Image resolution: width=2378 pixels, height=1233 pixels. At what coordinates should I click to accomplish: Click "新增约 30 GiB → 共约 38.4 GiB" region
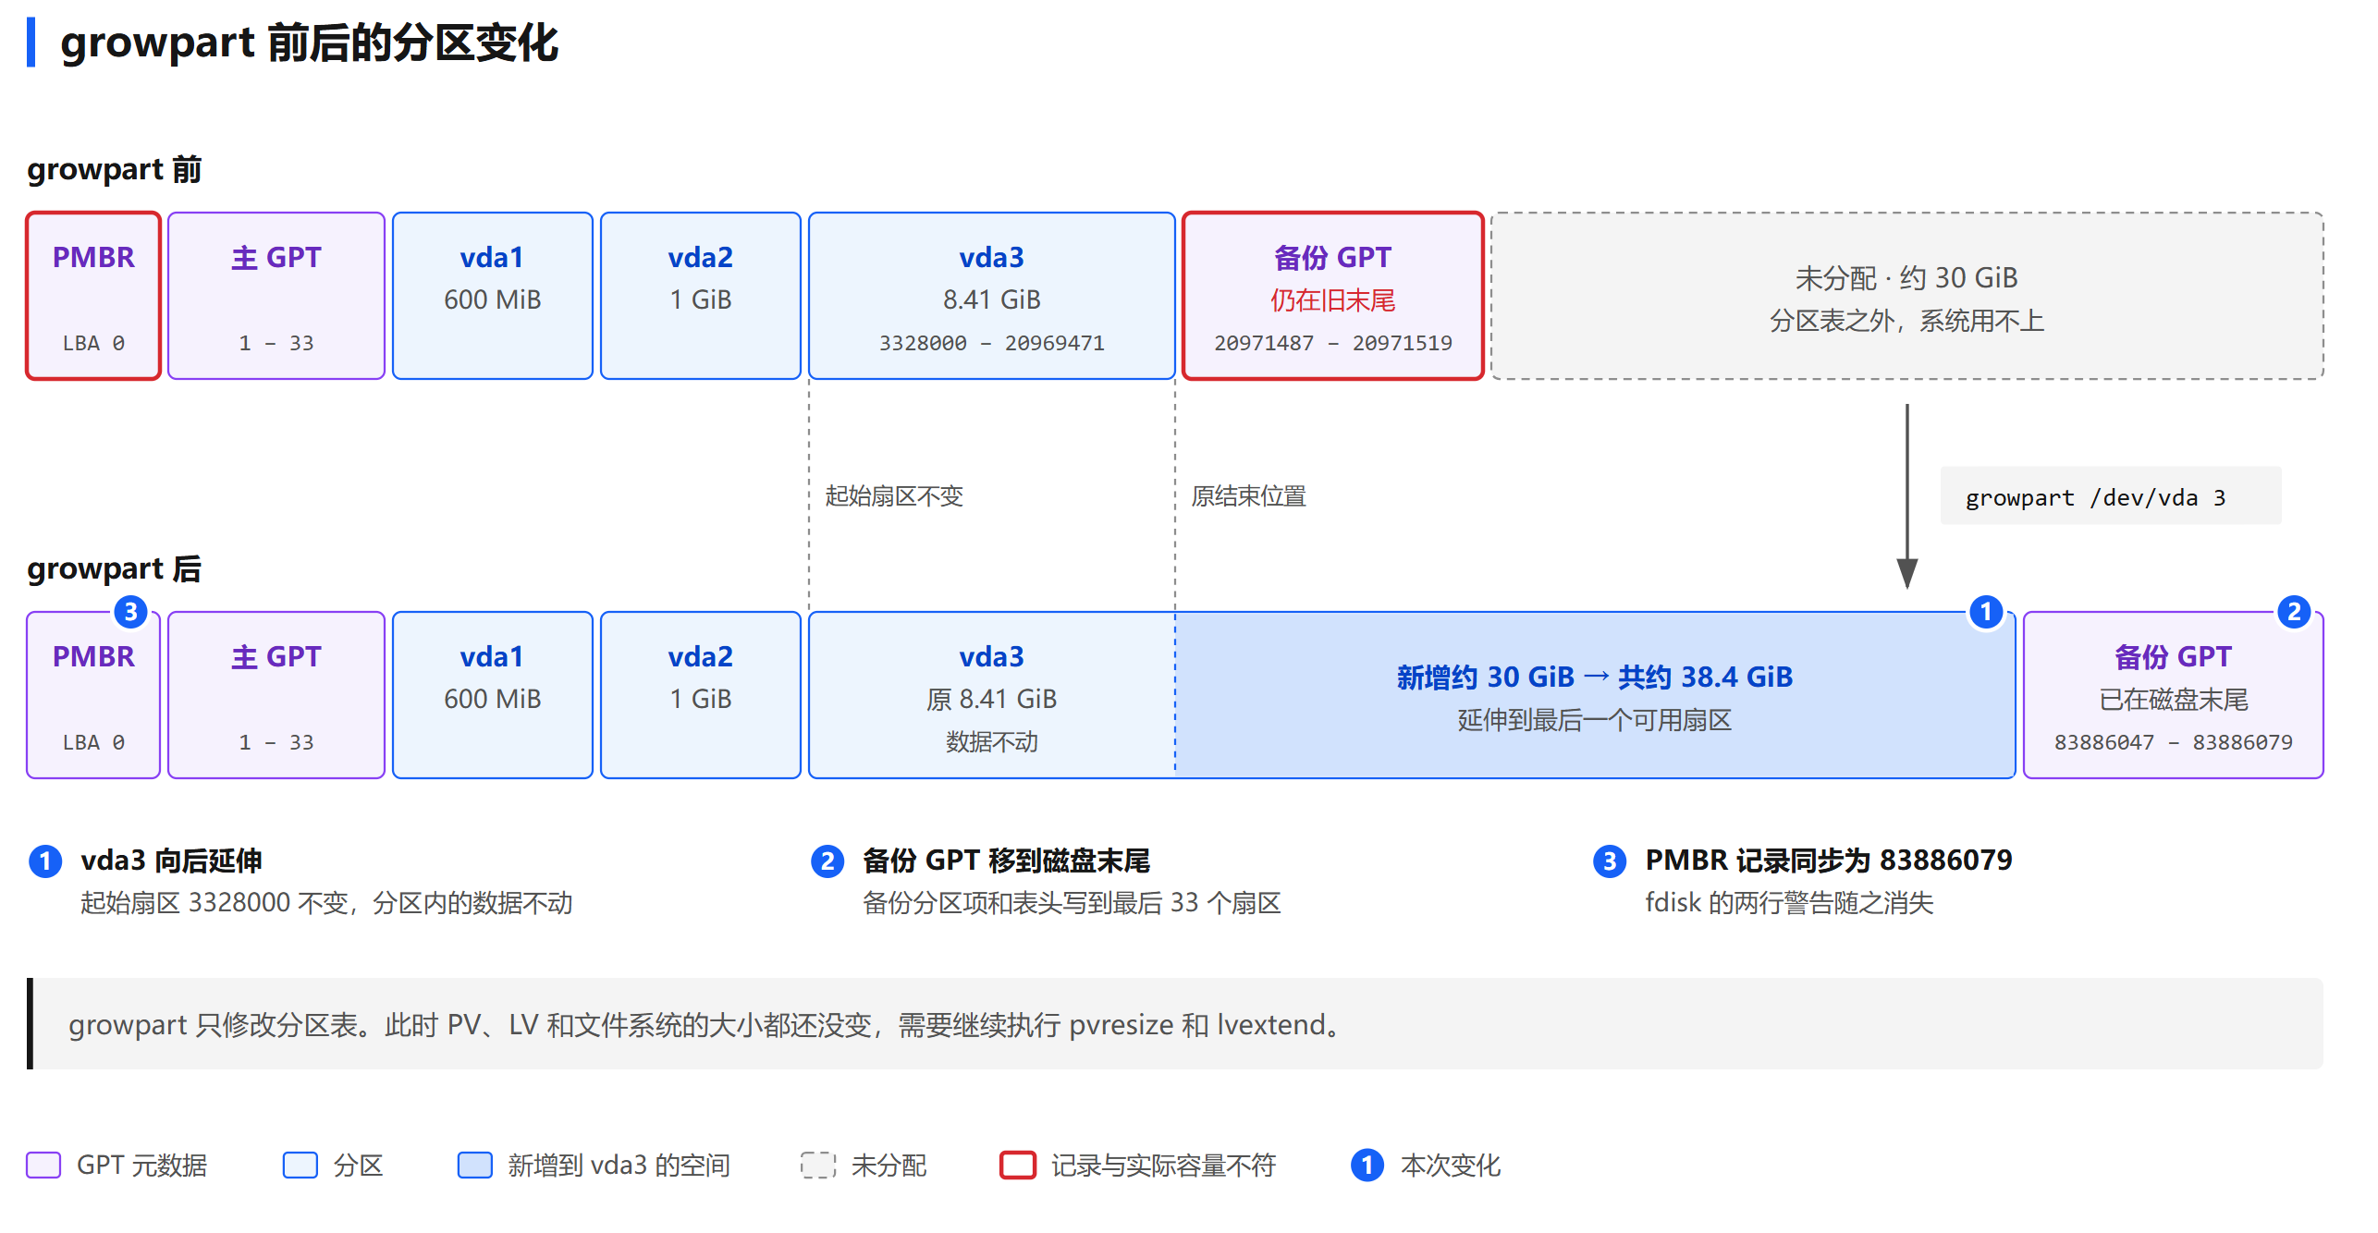pyautogui.click(x=1595, y=695)
